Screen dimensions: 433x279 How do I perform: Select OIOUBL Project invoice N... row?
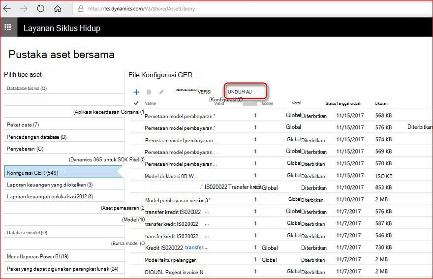(x=281, y=272)
